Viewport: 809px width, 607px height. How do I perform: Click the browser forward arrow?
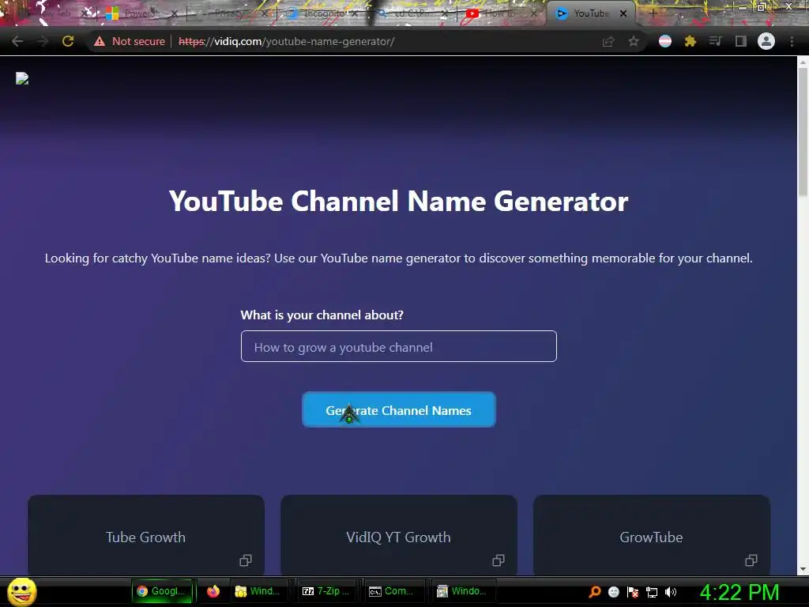43,41
